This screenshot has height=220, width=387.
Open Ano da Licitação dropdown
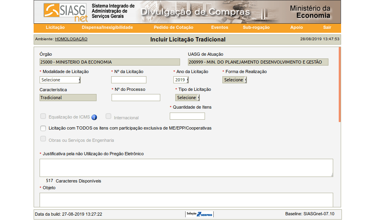[181, 80]
